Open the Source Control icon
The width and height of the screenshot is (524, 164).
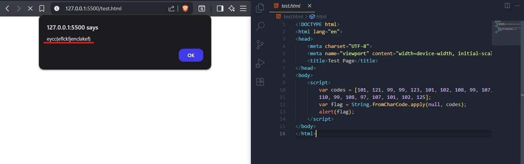click(x=260, y=44)
